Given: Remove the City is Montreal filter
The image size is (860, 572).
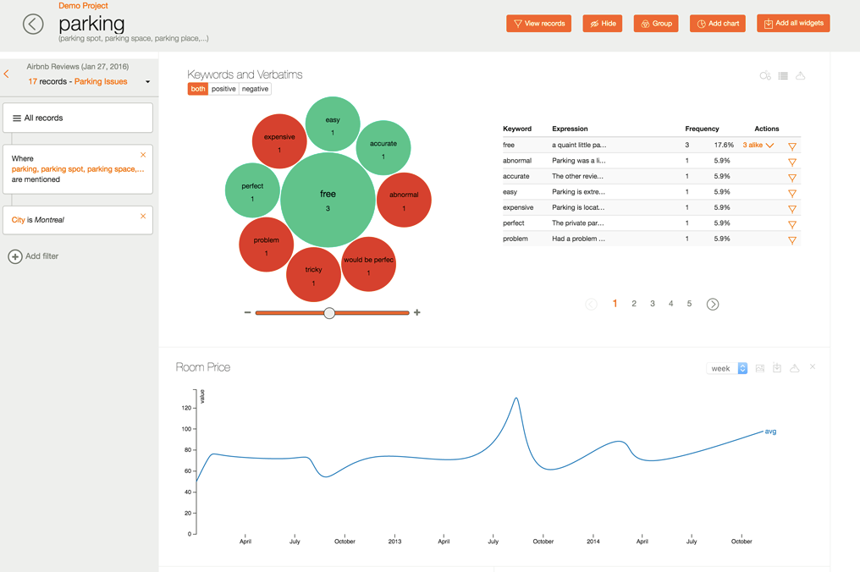Looking at the screenshot, I should pos(143,216).
